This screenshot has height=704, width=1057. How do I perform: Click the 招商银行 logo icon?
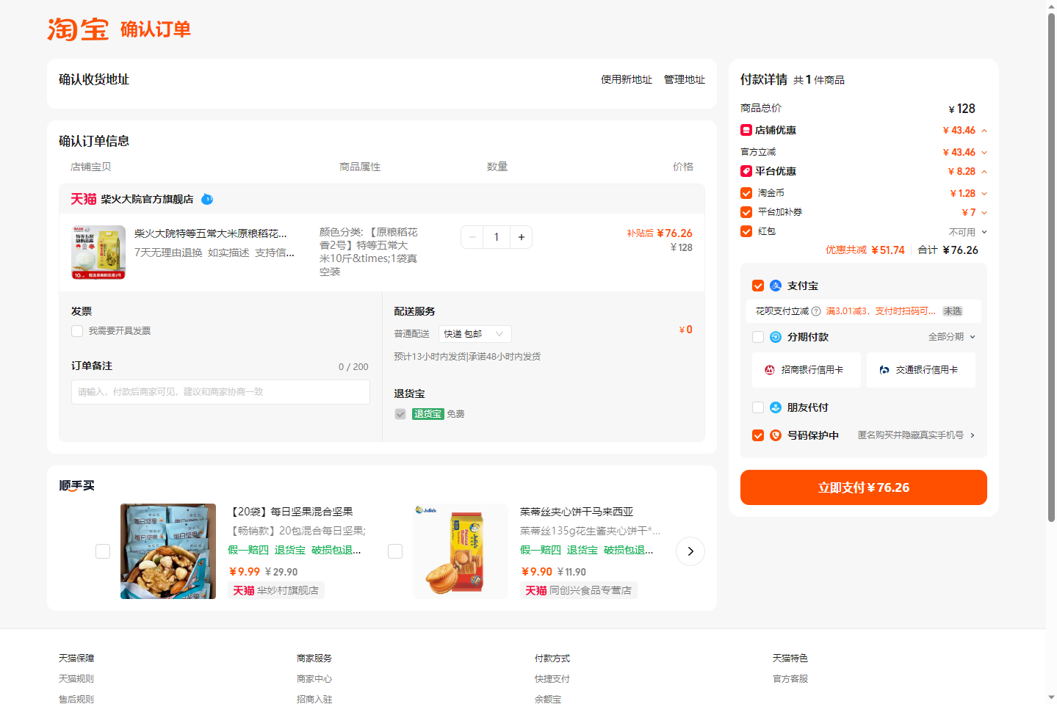770,370
